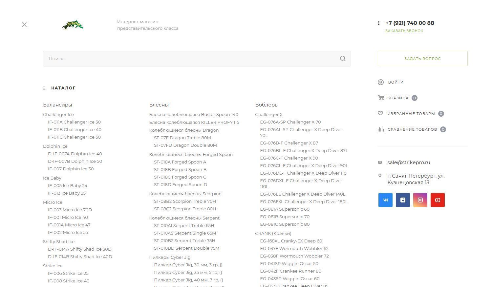Open the КОРЗИНА cart link
492x287 pixels.
(398, 98)
